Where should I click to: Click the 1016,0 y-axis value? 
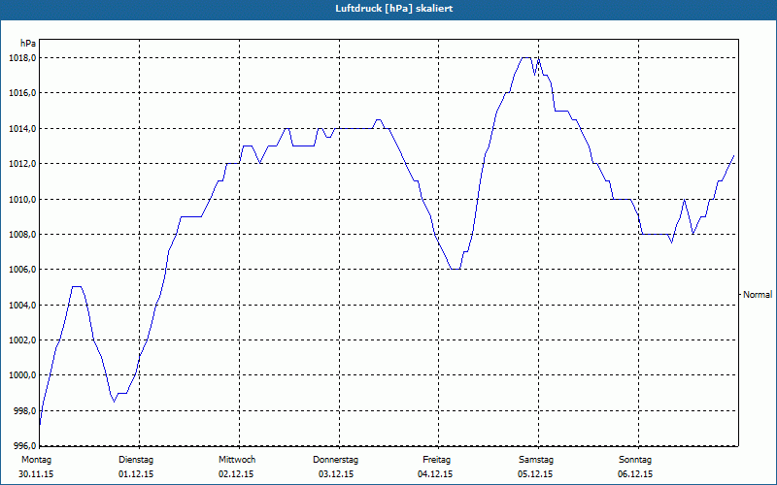pyautogui.click(x=21, y=93)
